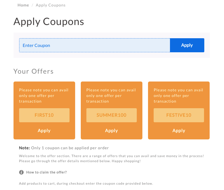Image resolution: width=224 pixels, height=190 pixels.
Task: Apply the FIRST10 offer
Action: (44, 131)
